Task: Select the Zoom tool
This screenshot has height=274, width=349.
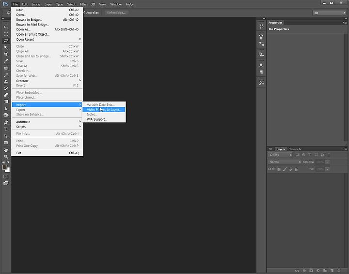Action: click(6, 157)
